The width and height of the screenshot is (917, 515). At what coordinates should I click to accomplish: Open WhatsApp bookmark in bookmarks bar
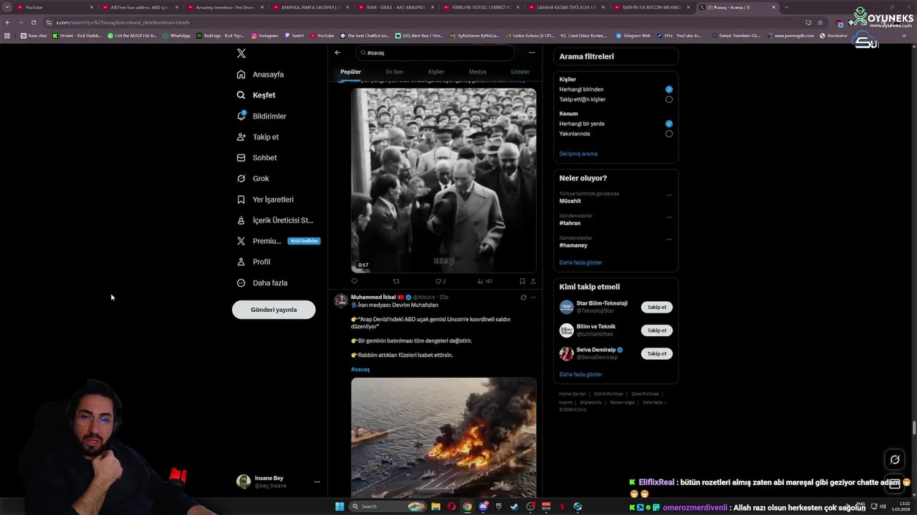tap(176, 35)
